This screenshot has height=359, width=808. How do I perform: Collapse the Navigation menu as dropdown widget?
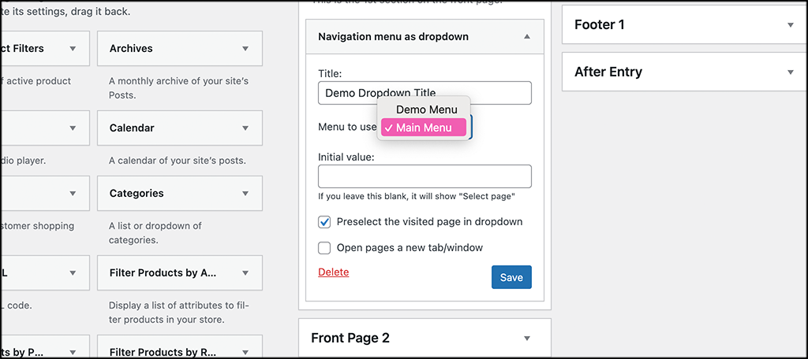coord(526,36)
